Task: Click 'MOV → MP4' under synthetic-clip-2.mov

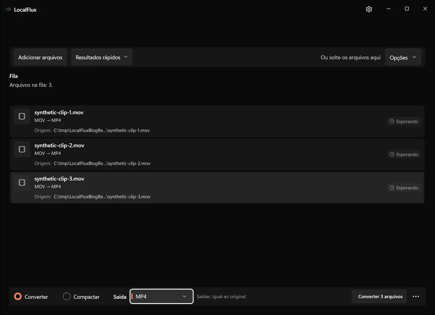Action: click(47, 153)
